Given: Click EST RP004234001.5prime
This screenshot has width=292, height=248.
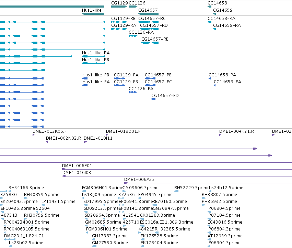Looking at the screenshot, I should [x=19, y=226].
